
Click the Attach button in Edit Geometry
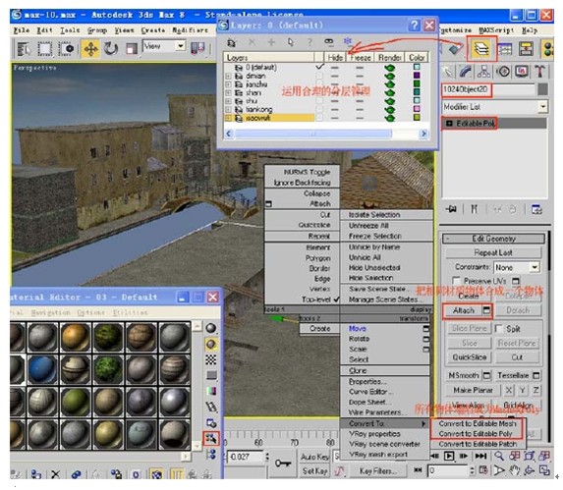point(463,310)
